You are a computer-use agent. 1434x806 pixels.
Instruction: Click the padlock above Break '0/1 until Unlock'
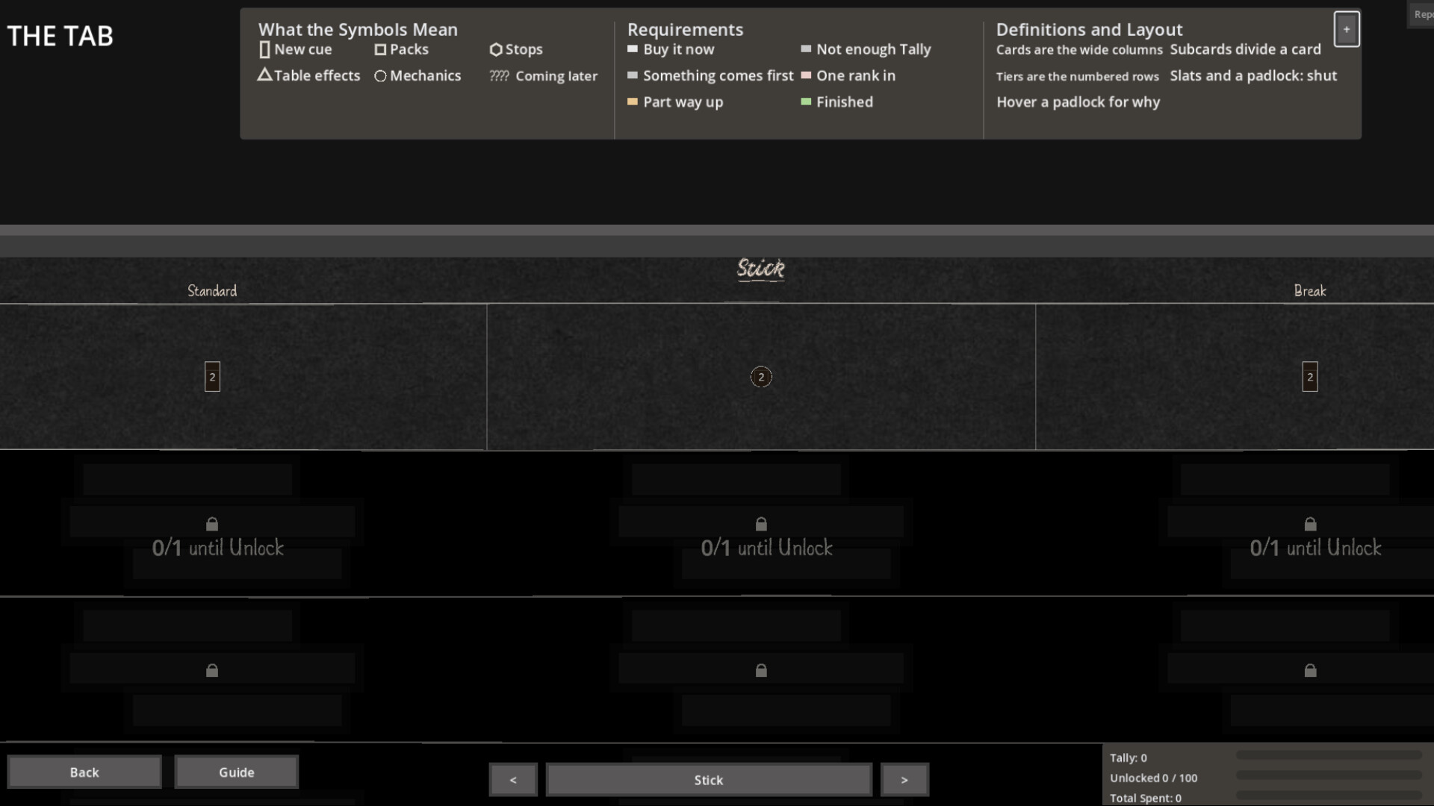pos(1310,524)
